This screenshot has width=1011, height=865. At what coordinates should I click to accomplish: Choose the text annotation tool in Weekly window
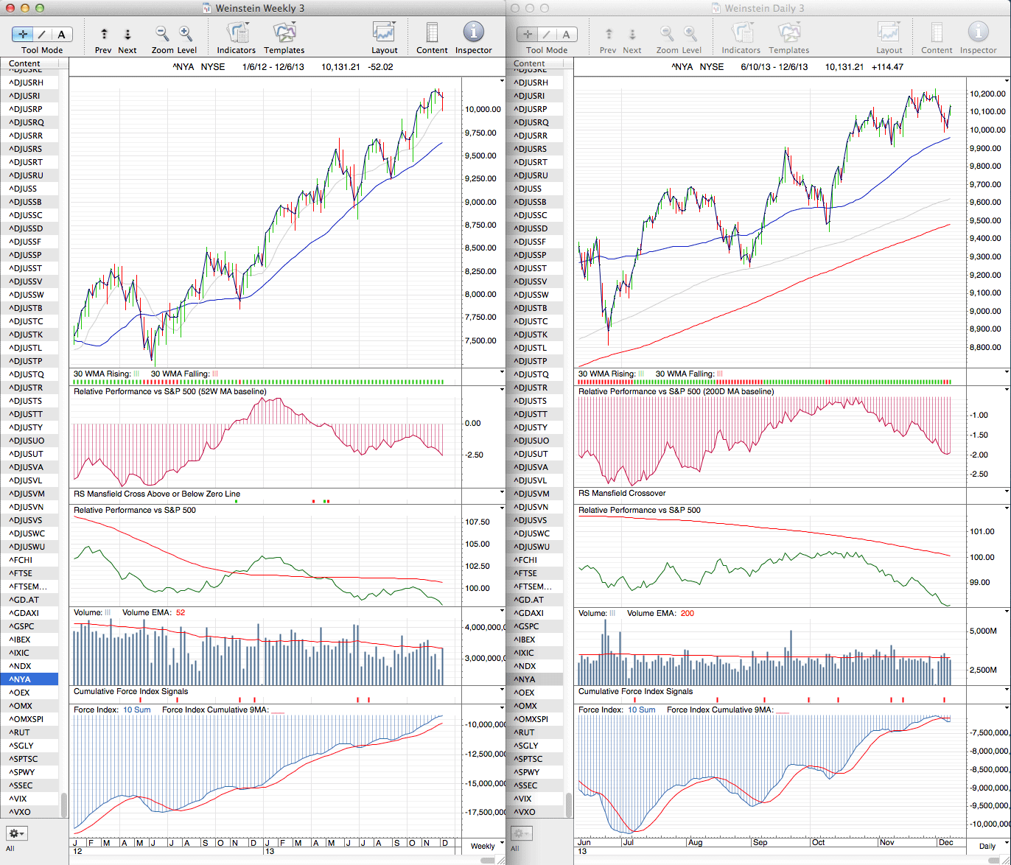[61, 34]
